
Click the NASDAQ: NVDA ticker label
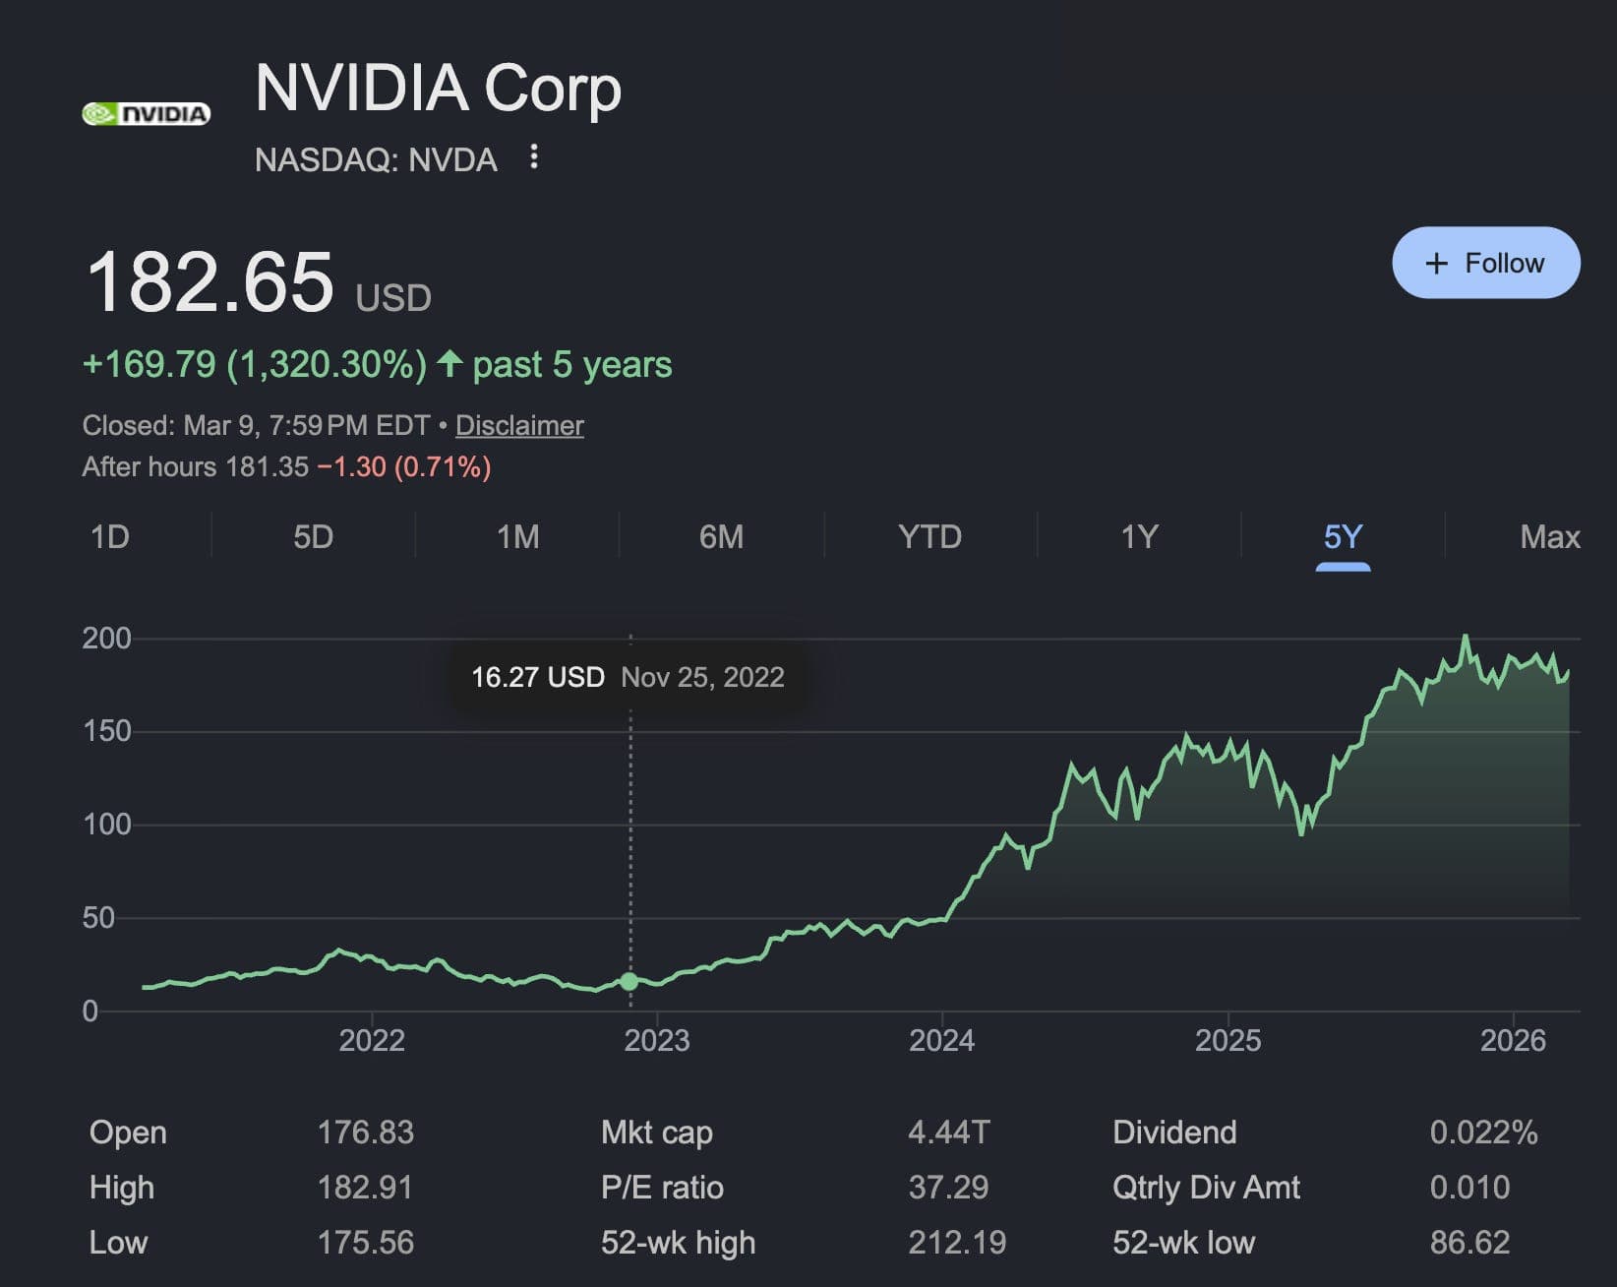click(x=378, y=159)
